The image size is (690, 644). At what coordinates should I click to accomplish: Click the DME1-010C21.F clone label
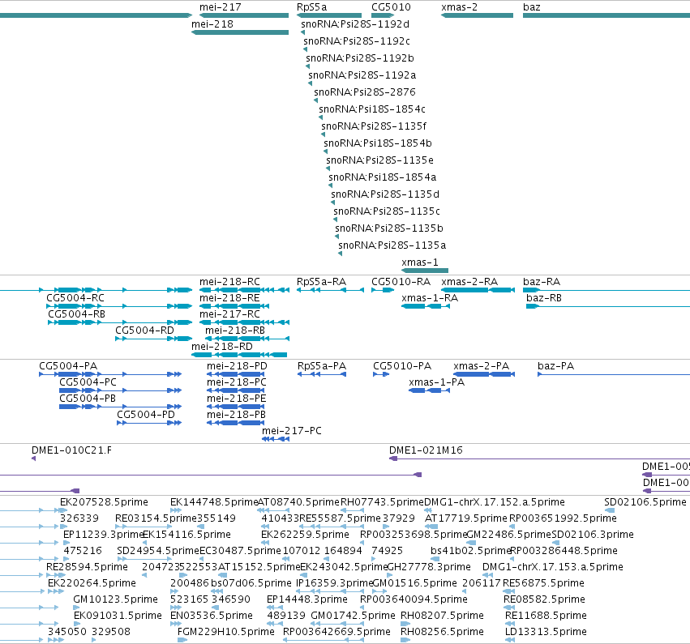pyautogui.click(x=71, y=450)
